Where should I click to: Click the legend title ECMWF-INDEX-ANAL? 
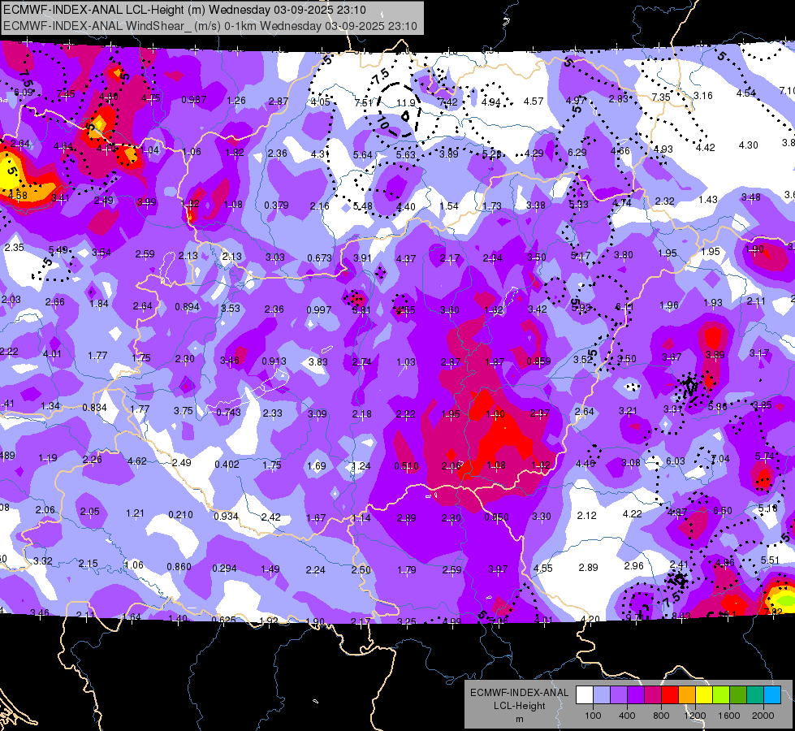519,693
